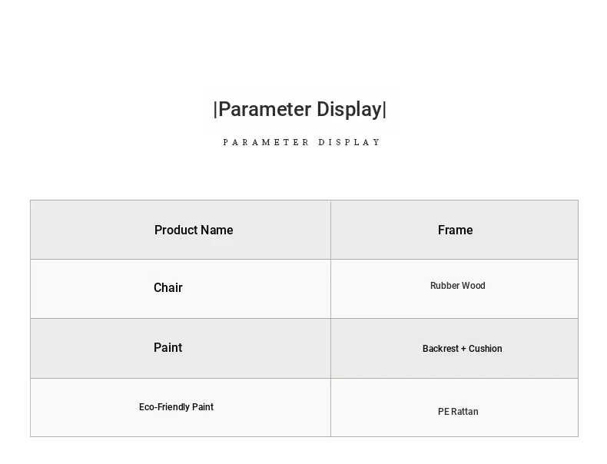
Task: Select the Rubber Wood cell text
Action: (x=458, y=286)
